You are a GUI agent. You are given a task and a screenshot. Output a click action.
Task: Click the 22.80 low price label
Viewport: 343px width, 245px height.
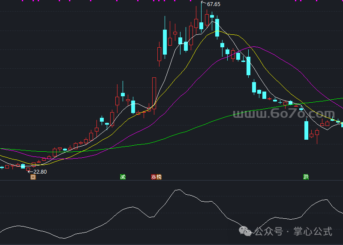tap(40, 172)
